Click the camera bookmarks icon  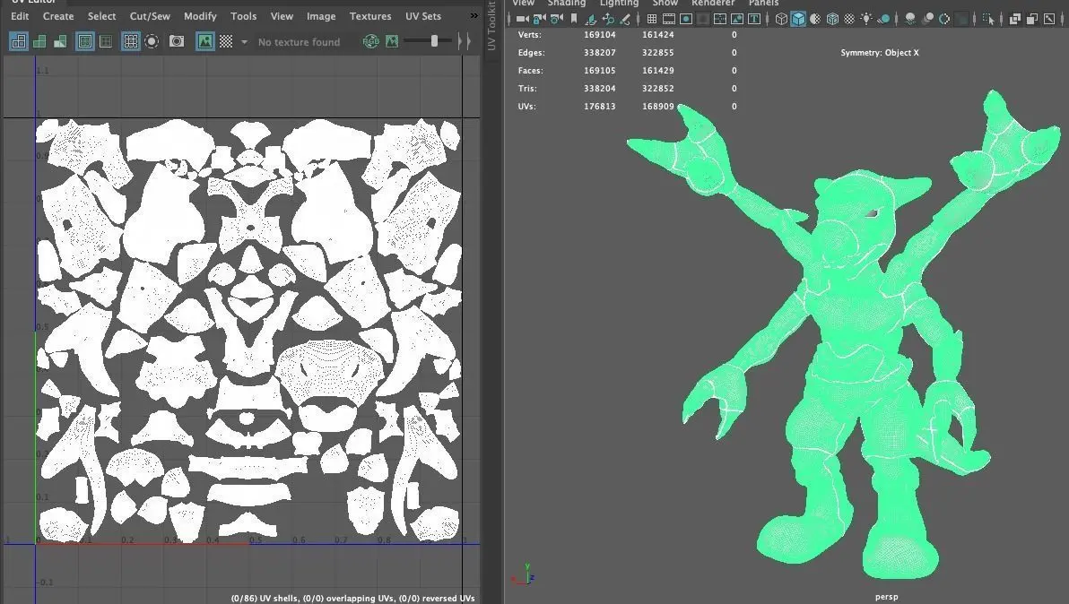pyautogui.click(x=574, y=19)
